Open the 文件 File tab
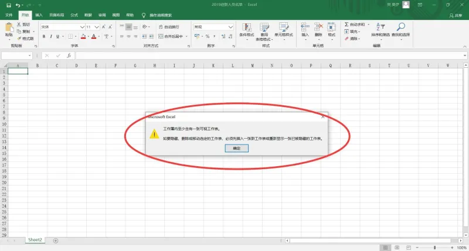 click(9, 15)
